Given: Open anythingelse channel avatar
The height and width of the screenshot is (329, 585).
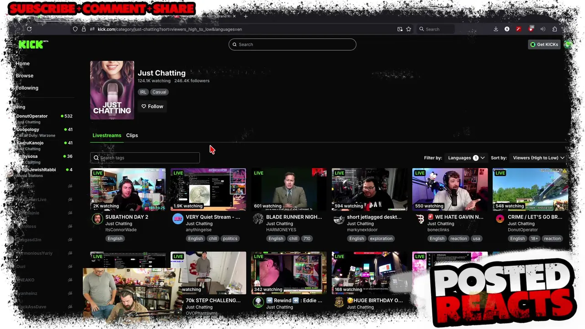Looking at the screenshot, I should click(x=178, y=219).
